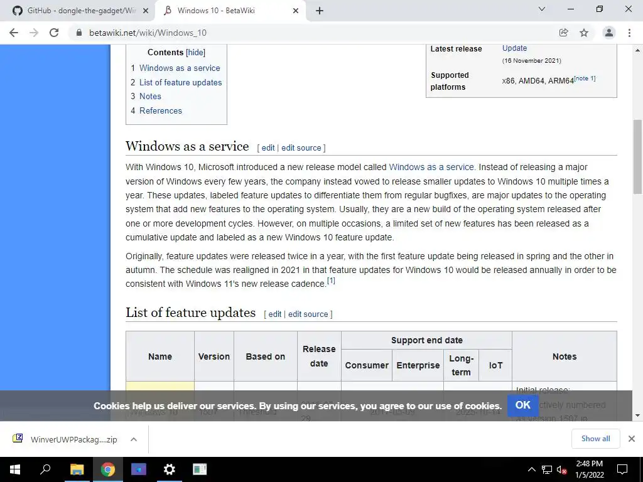Image resolution: width=643 pixels, height=482 pixels.
Task: Edit the Windows as a service section
Action: click(267, 148)
